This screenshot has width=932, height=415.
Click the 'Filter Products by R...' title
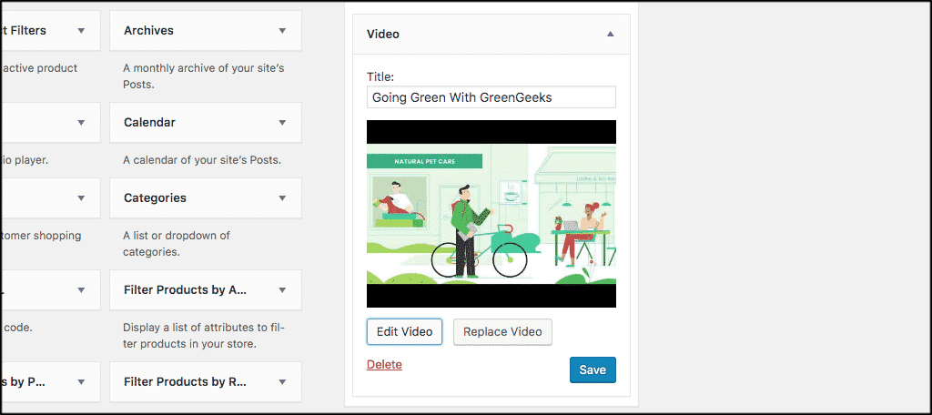point(186,381)
